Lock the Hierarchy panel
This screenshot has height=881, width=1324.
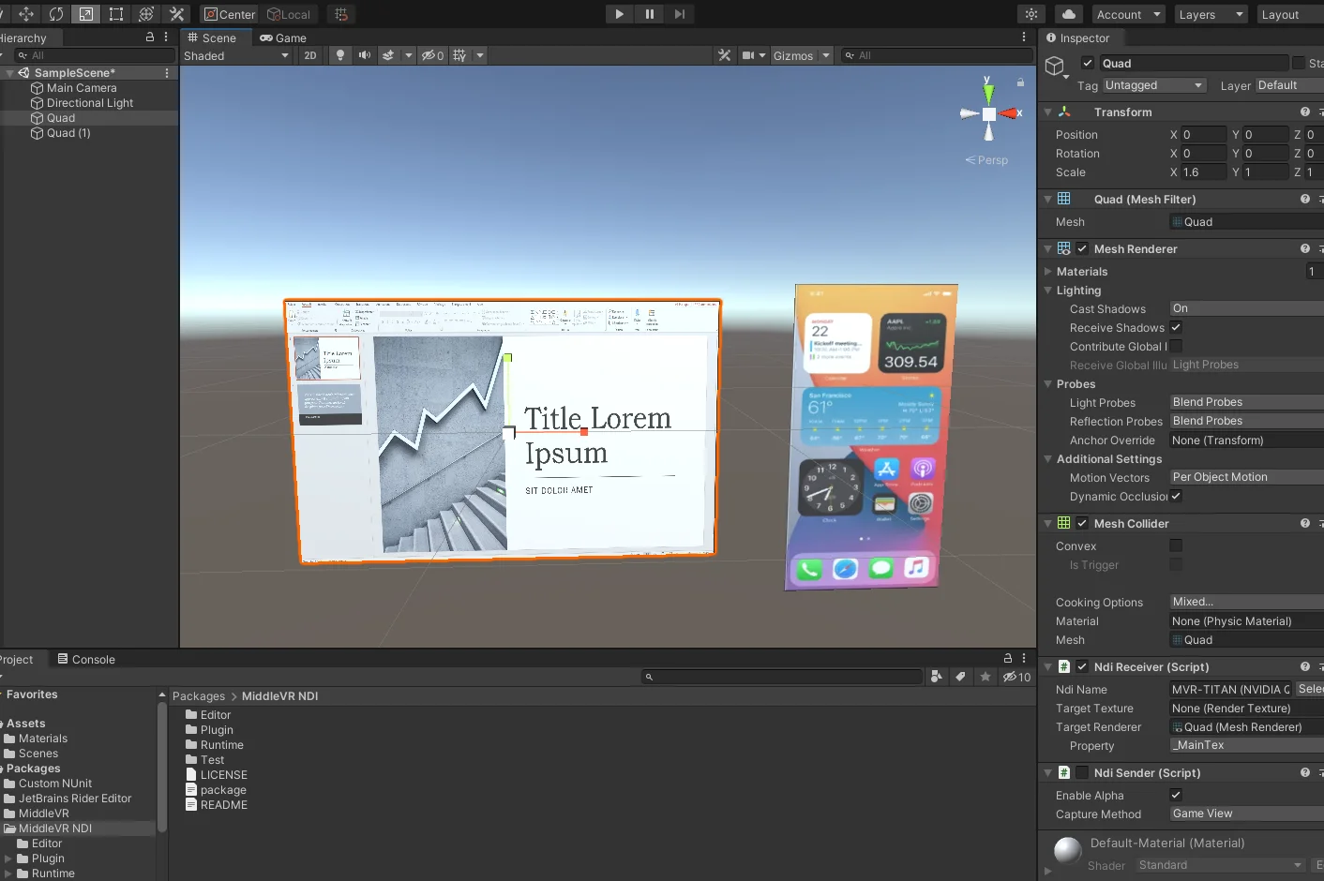point(150,37)
